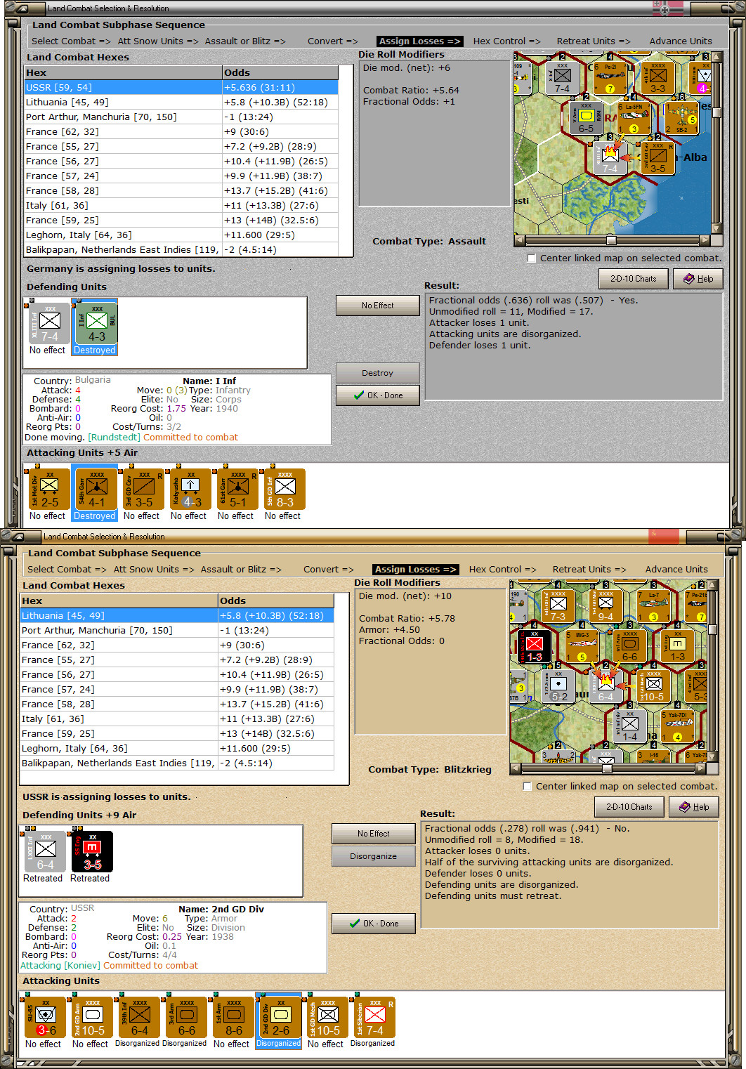Enable center linked map in Germany's window
Image resolution: width=746 pixels, height=1069 pixels.
(x=532, y=258)
